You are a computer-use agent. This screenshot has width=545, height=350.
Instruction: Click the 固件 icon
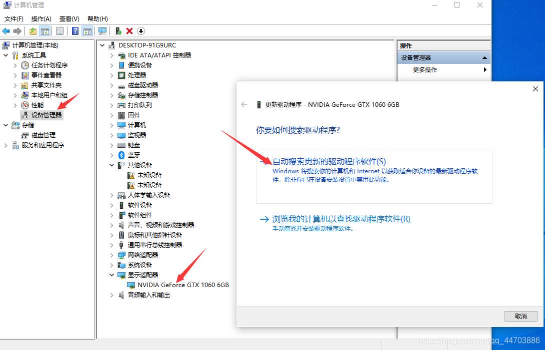point(121,115)
